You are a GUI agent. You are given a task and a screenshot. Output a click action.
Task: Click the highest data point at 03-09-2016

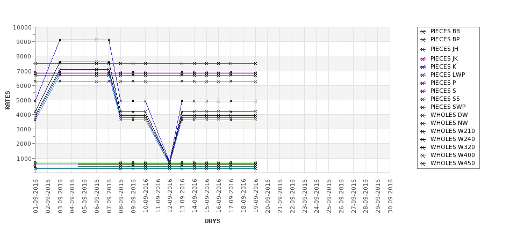(x=60, y=40)
